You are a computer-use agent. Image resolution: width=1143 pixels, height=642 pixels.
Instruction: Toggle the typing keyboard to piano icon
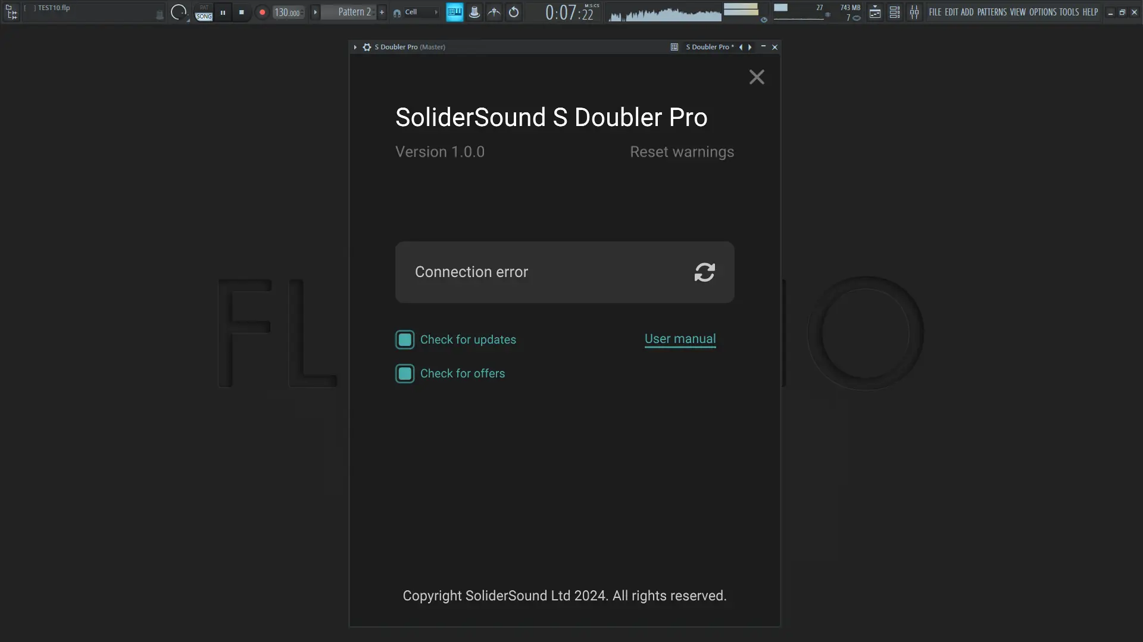coord(454,12)
